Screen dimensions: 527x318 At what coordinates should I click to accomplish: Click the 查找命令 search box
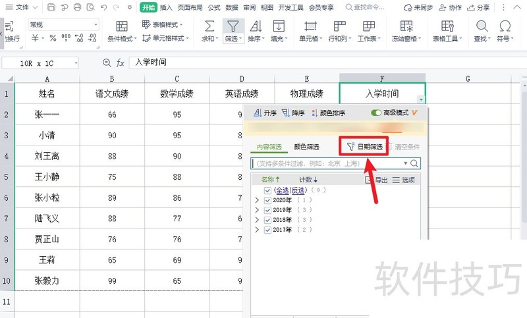click(x=366, y=7)
